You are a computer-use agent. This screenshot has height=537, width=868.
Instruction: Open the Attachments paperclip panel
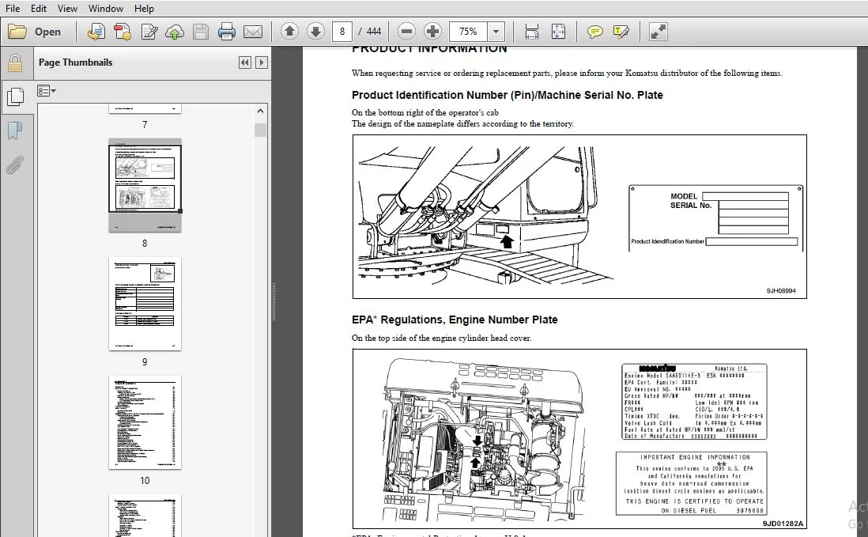tap(15, 165)
